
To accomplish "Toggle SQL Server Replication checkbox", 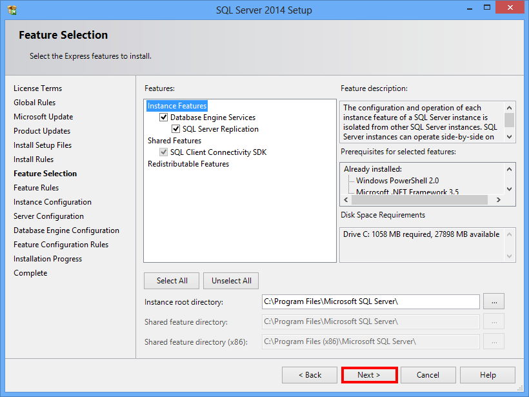I will point(175,129).
